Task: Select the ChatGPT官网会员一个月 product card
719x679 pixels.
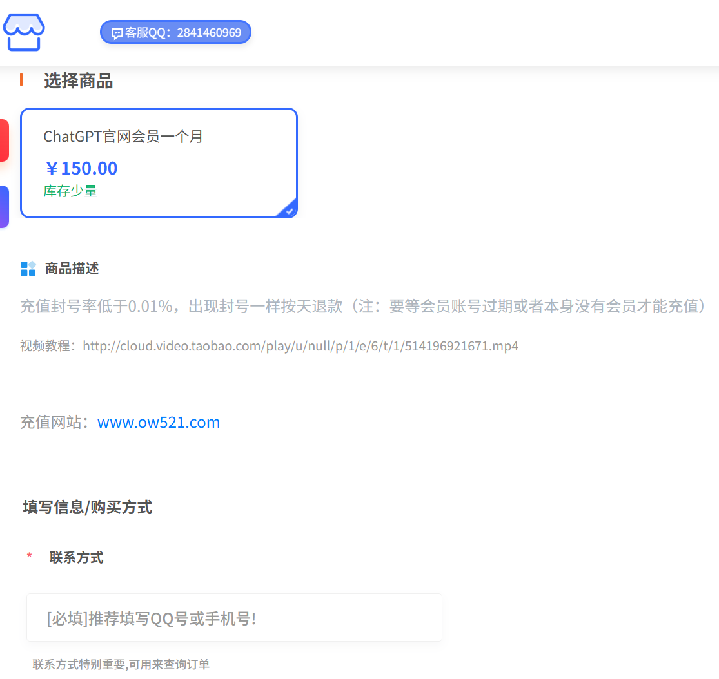Action: [x=159, y=163]
